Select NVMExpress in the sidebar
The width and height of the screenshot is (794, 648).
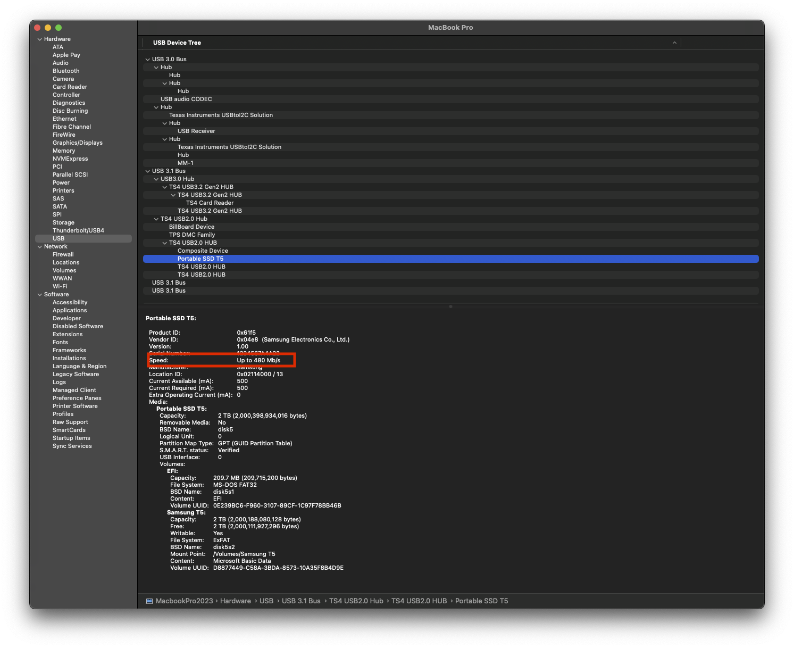pos(70,159)
